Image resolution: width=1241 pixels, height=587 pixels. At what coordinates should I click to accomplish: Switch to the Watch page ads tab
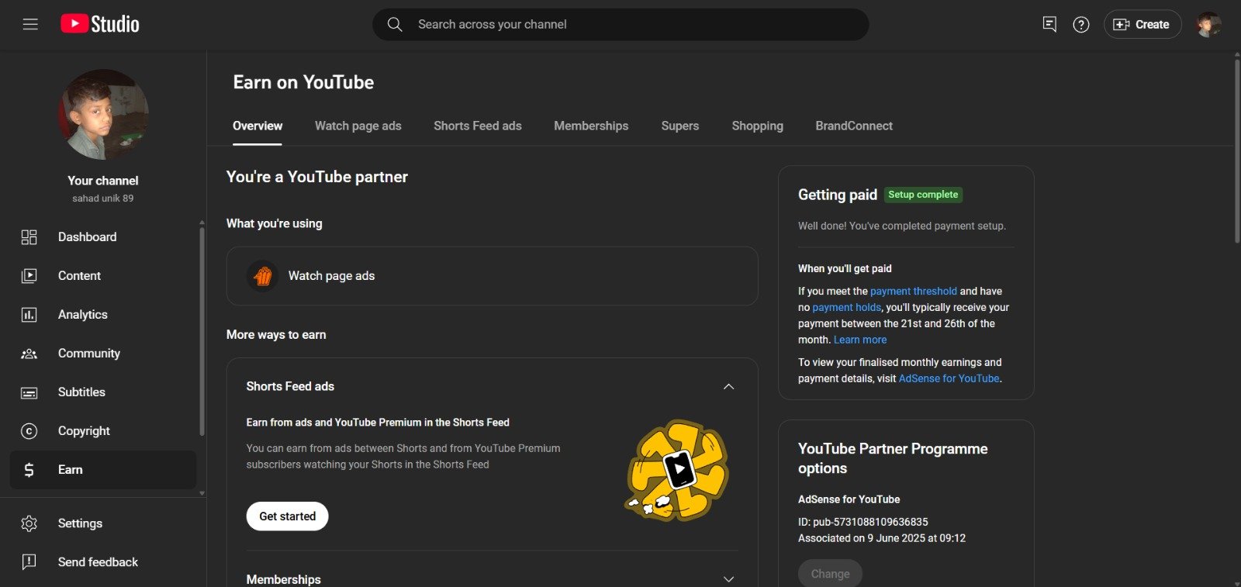(358, 126)
